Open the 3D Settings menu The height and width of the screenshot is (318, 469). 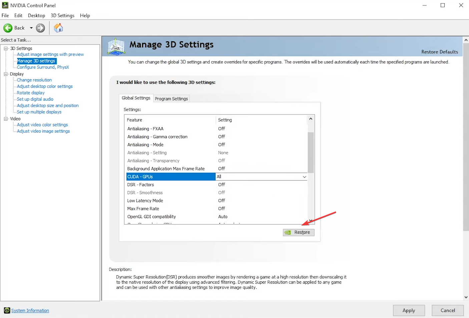coord(62,15)
